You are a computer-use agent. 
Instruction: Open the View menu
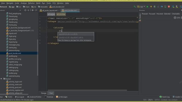pyautogui.click(x=3, y=3)
